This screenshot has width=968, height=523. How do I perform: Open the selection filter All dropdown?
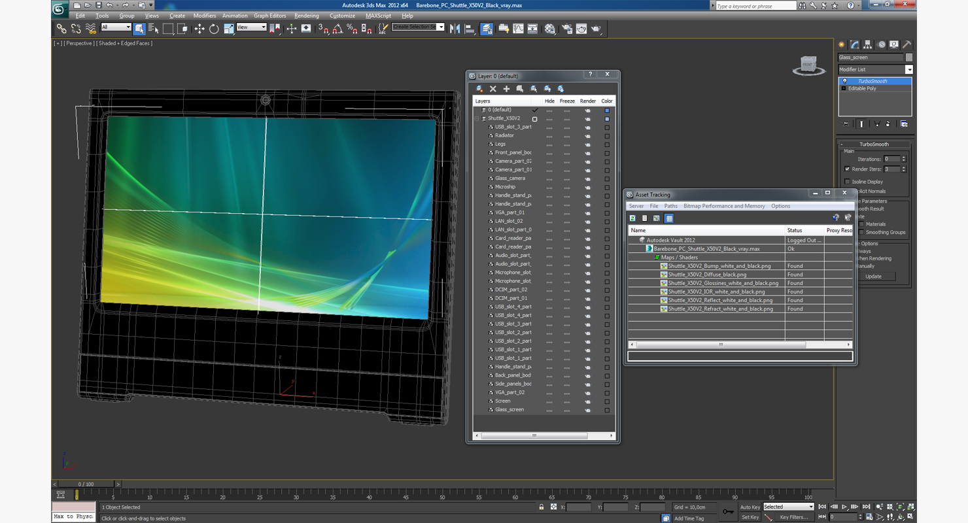click(116, 27)
